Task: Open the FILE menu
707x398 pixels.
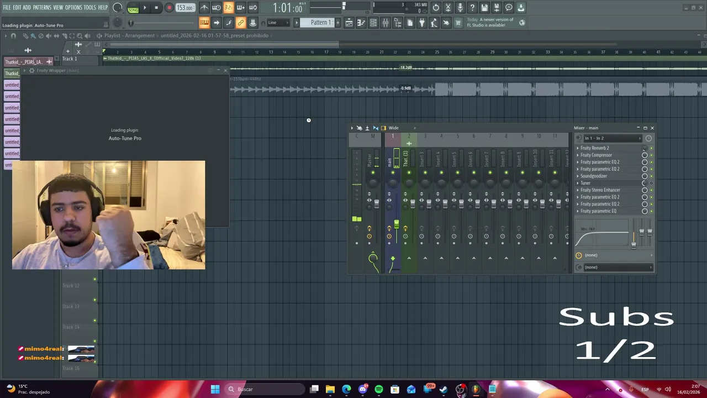Action: [x=7, y=8]
